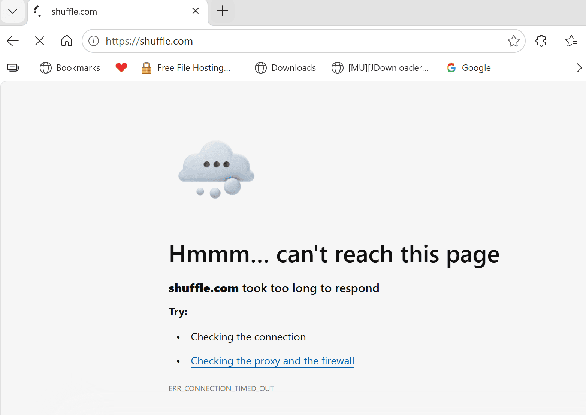Viewport: 586px width, 415px height.
Task: Open the [MU][JDownloader bookmark
Action: 380,68
